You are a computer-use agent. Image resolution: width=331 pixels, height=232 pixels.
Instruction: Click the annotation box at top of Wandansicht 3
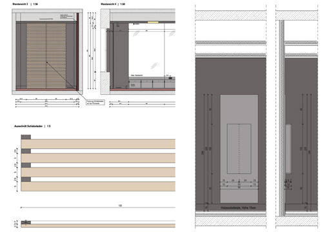coord(66,16)
